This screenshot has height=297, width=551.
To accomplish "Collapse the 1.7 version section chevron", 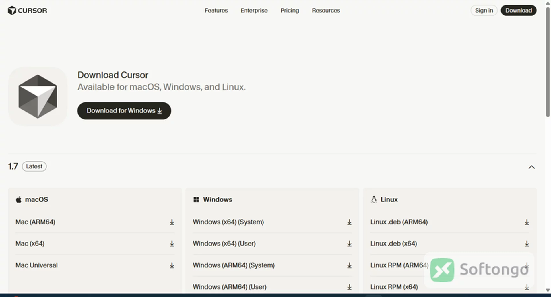I will click(531, 167).
